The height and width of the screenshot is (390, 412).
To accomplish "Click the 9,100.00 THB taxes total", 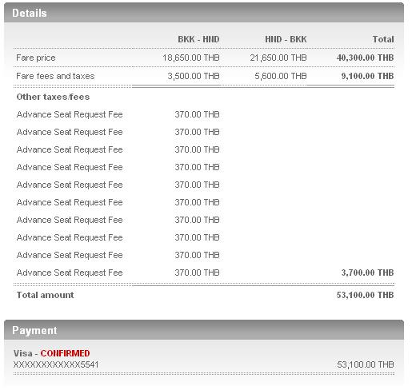I will coord(368,76).
